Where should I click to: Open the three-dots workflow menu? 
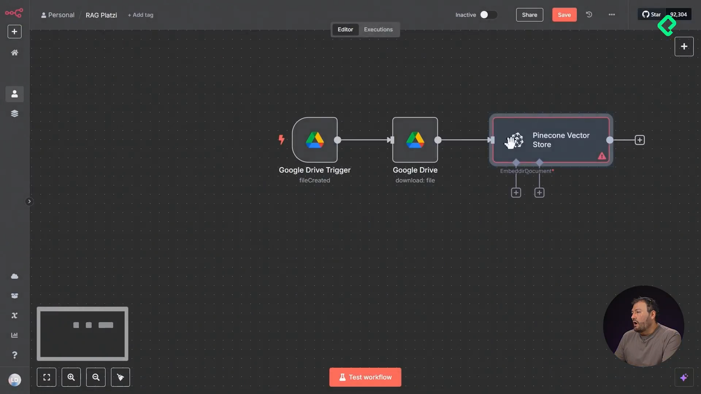[x=612, y=15]
